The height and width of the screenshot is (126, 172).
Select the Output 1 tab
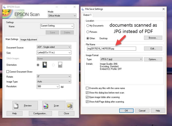[x=87, y=15]
